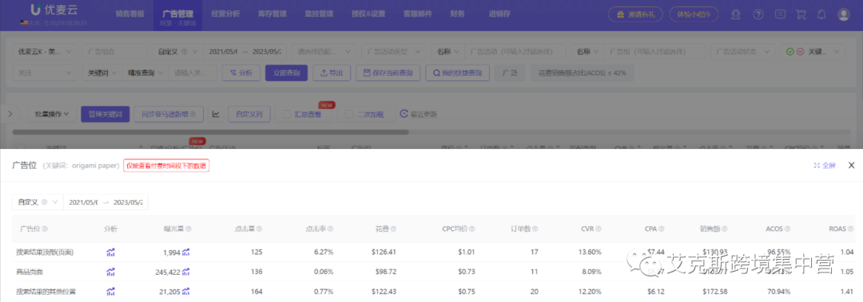Screen dimensions: 863x302
Task: Open analysis chart for 搜索结果的其他位置 row
Action: point(110,292)
